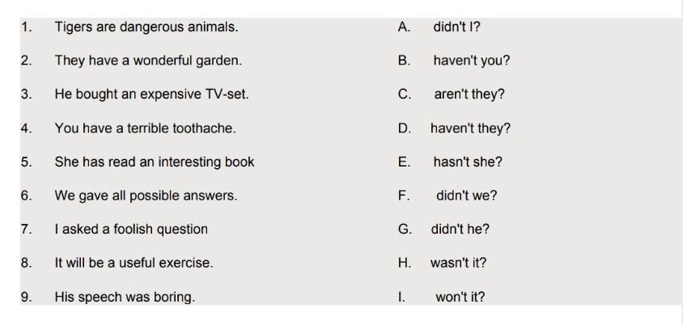
Task: Pick the tag 'haven't they?'
Action: pos(470,128)
